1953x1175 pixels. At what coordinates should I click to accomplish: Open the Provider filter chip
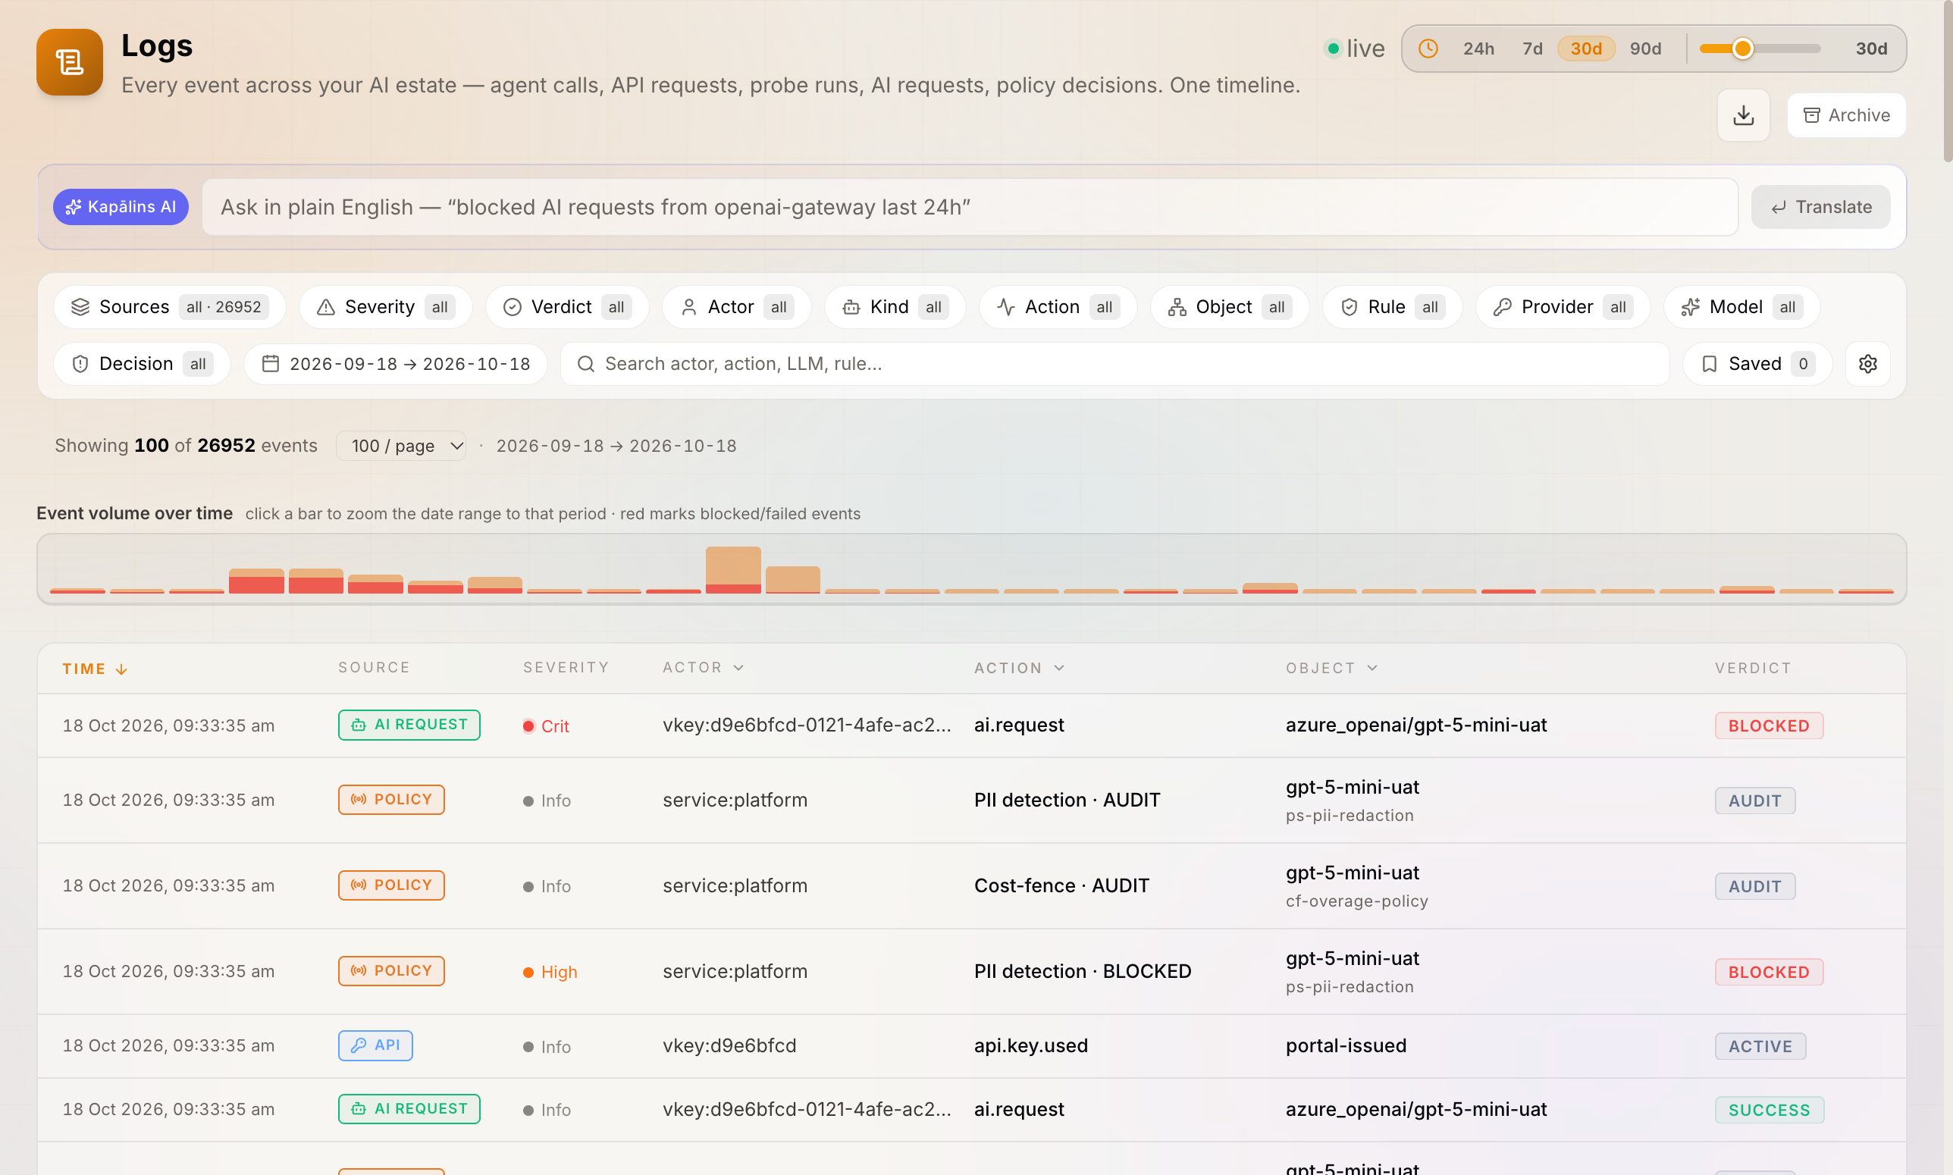pyautogui.click(x=1563, y=306)
